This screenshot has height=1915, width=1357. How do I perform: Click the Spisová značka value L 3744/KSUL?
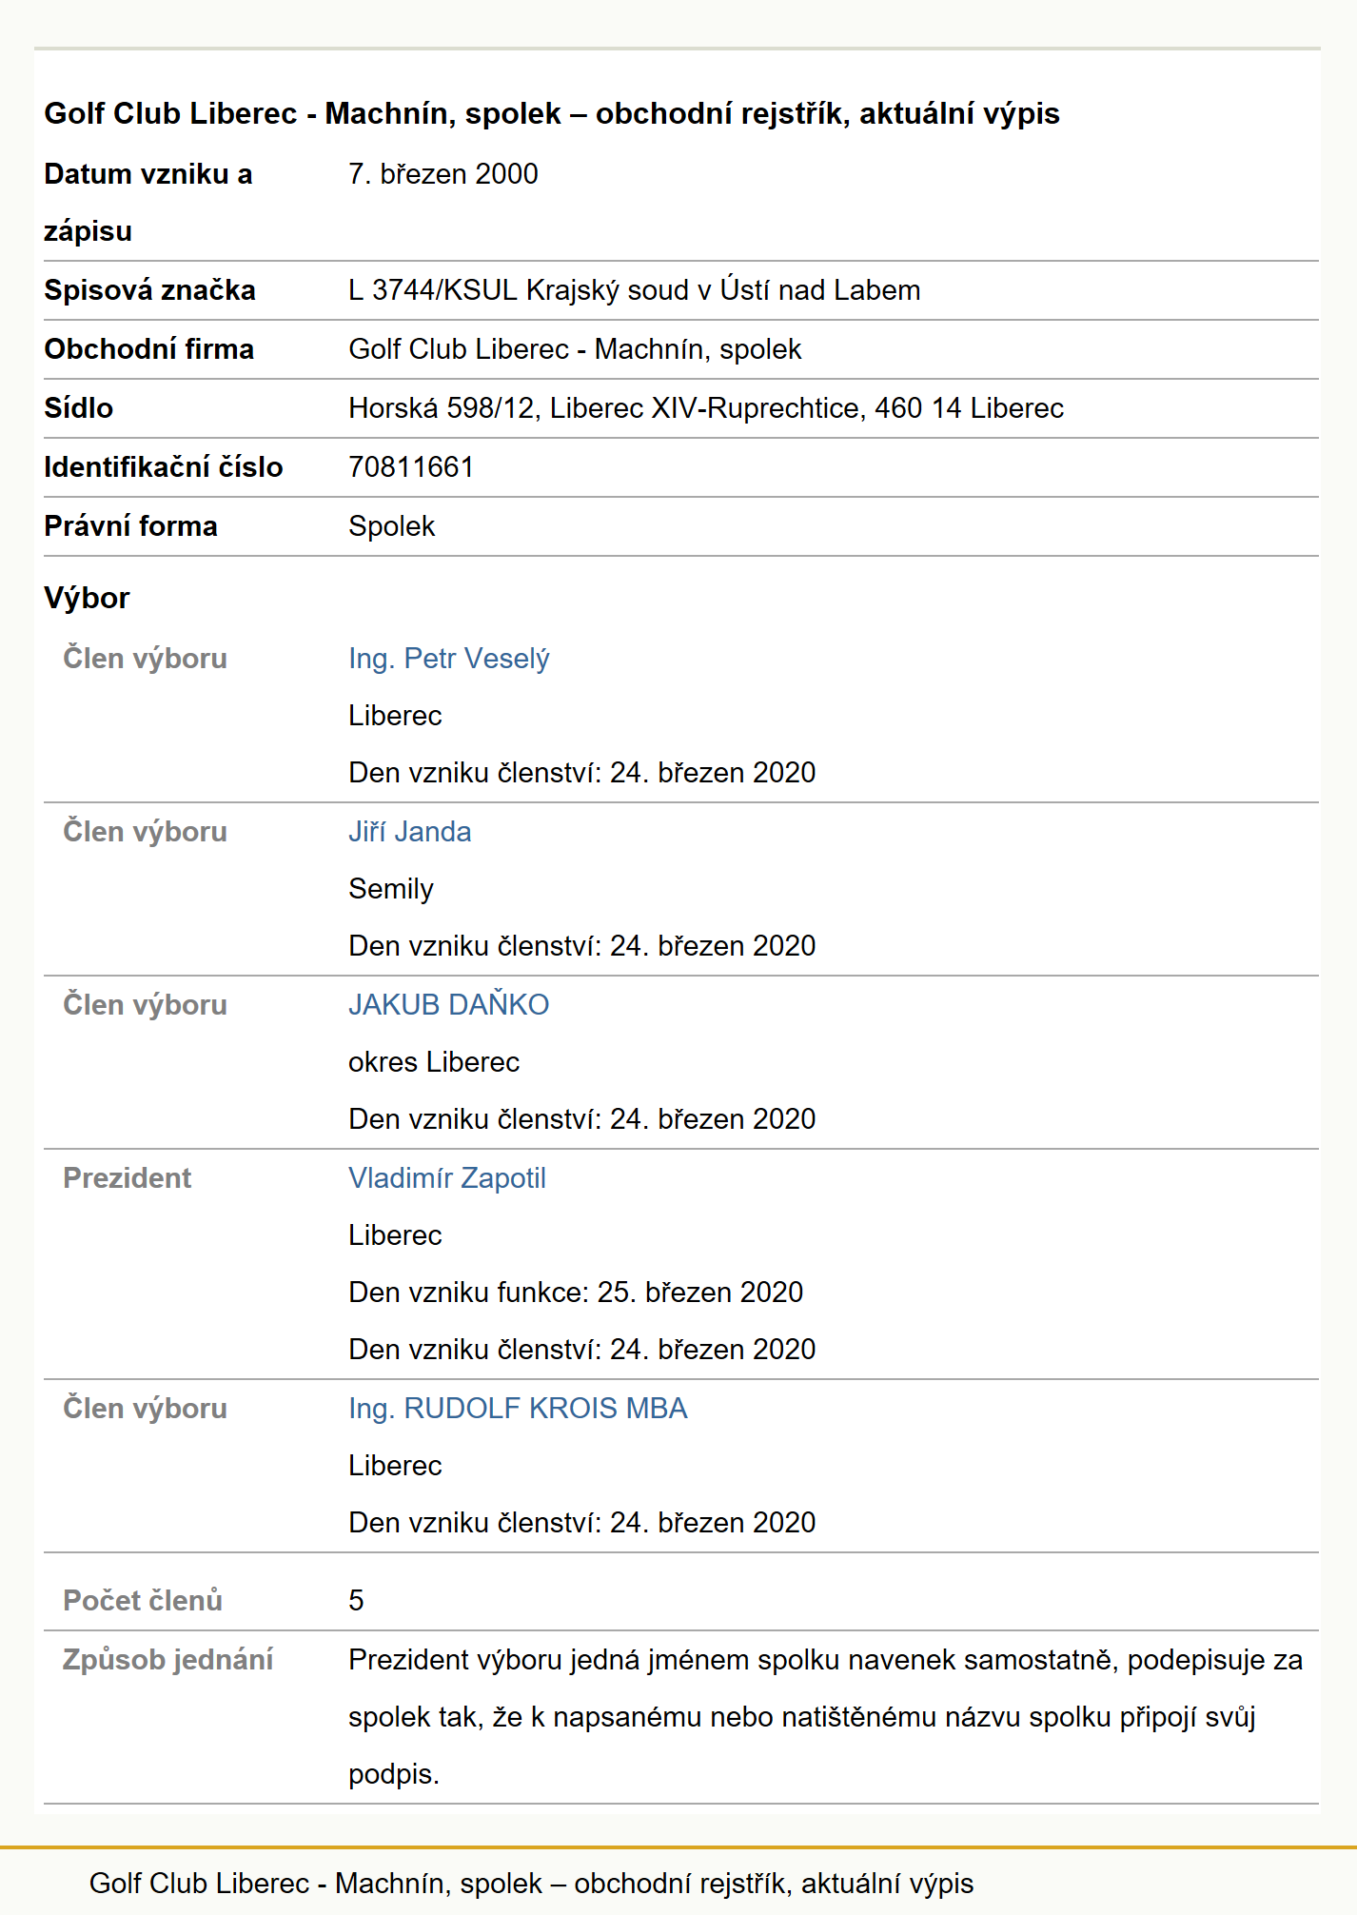[635, 290]
